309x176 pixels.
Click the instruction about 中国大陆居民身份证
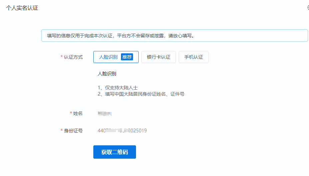[141, 94]
